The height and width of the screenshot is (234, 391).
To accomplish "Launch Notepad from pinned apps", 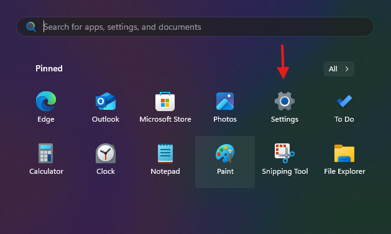I will pyautogui.click(x=165, y=160).
